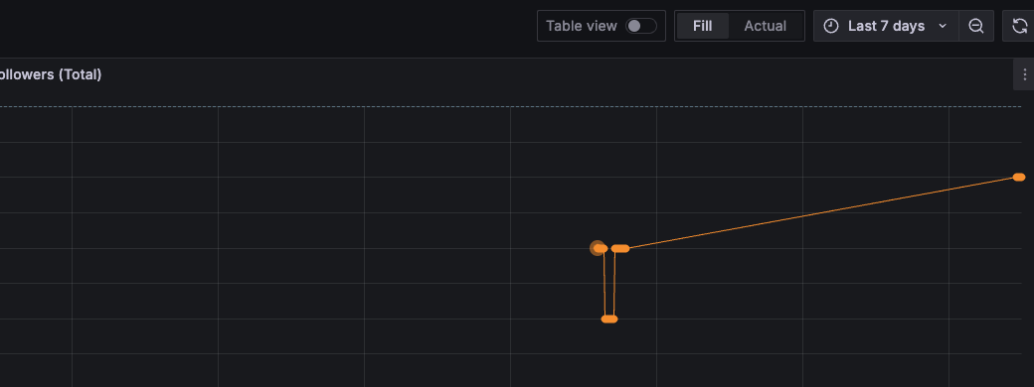The image size is (1034, 387).
Task: Refresh dashboard using circular arrows icon
Action: point(1019,26)
